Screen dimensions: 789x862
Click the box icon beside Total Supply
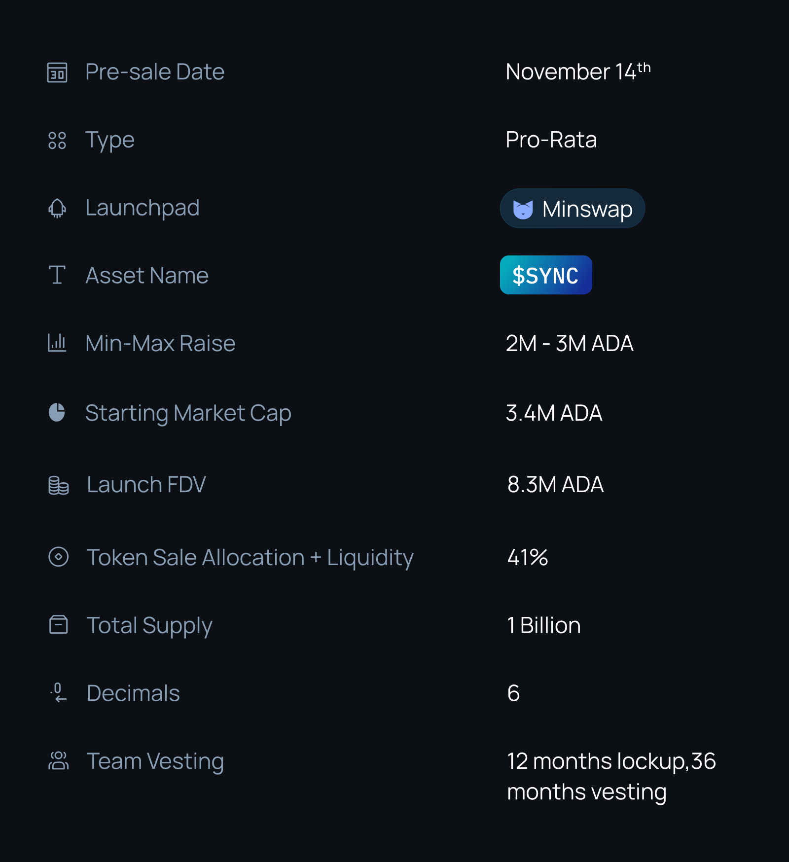point(58,624)
